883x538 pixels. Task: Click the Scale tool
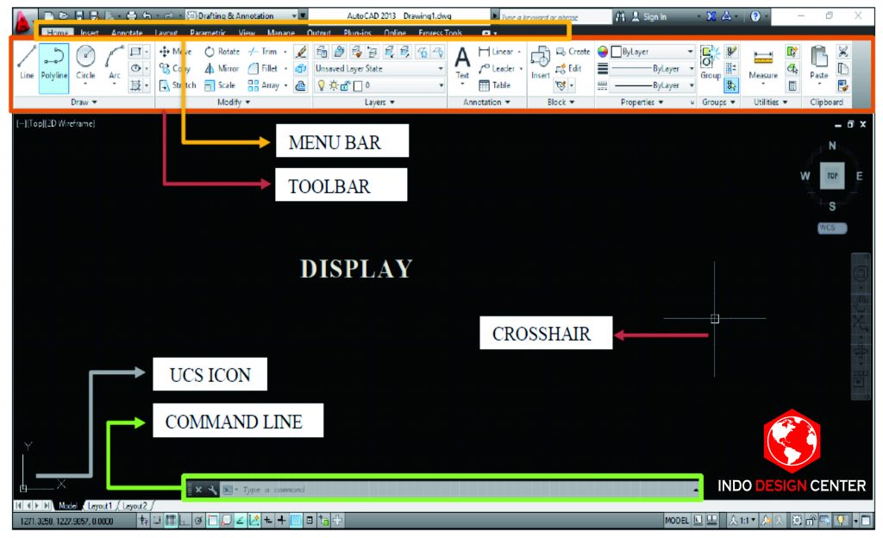click(x=220, y=85)
